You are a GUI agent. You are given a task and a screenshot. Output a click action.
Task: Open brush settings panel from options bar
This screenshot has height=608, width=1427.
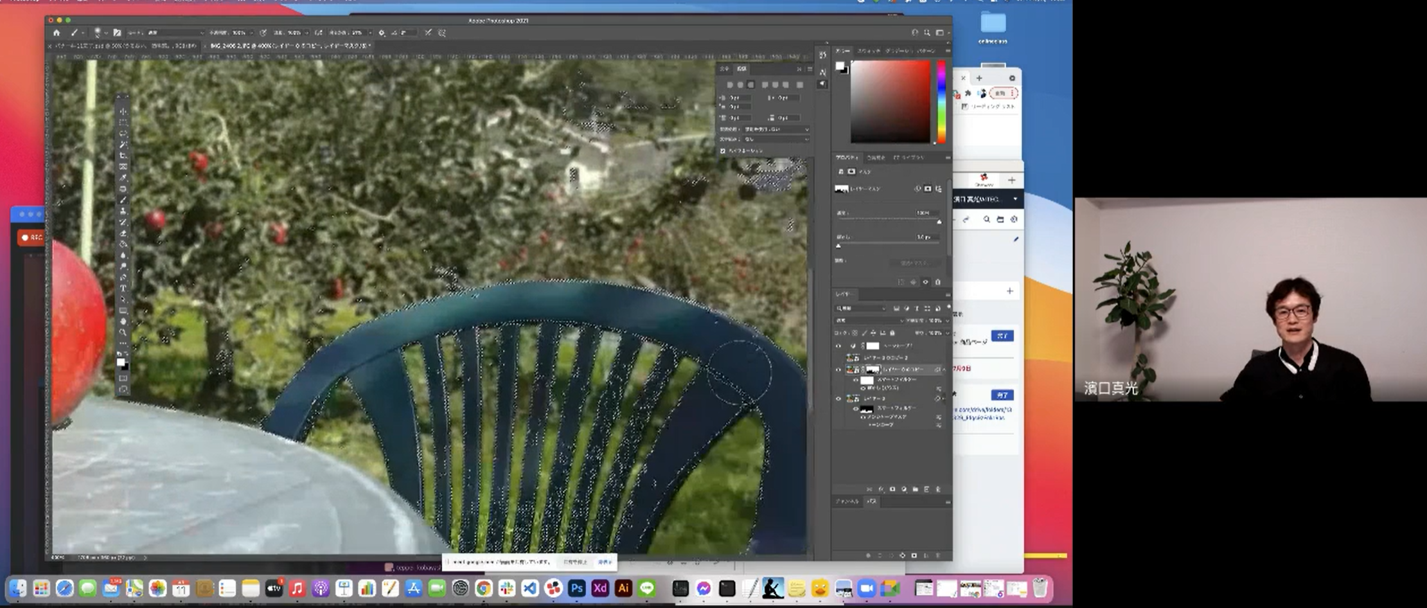pos(117,33)
